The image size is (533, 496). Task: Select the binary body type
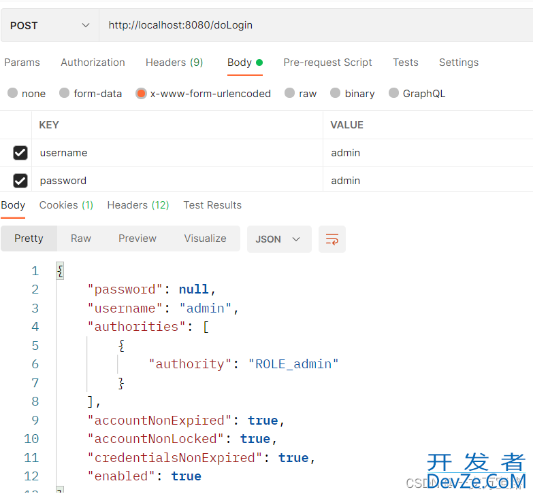(x=335, y=93)
